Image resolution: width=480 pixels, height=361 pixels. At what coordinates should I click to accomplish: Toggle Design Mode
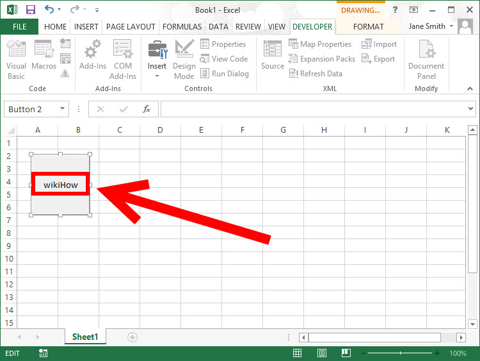(x=184, y=60)
